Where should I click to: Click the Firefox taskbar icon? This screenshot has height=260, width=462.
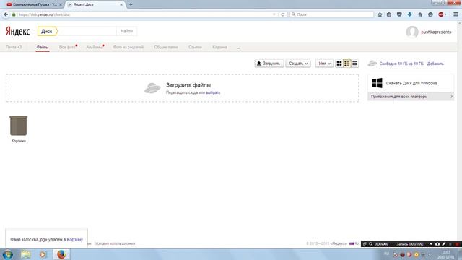(x=61, y=254)
